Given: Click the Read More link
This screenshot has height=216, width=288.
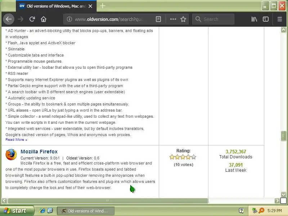Looking at the screenshot, I should [x=16, y=140].
